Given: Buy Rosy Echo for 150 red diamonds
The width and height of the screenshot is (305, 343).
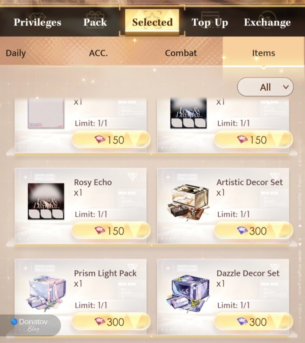Looking at the screenshot, I should 111,231.
